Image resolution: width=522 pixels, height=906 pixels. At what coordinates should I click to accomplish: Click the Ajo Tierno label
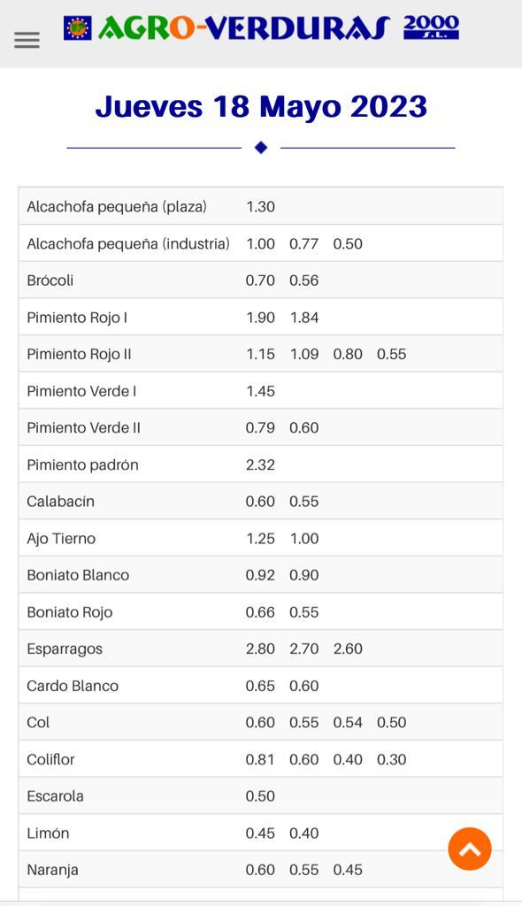tap(61, 539)
